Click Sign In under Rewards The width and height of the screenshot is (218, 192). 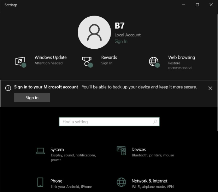107,63
